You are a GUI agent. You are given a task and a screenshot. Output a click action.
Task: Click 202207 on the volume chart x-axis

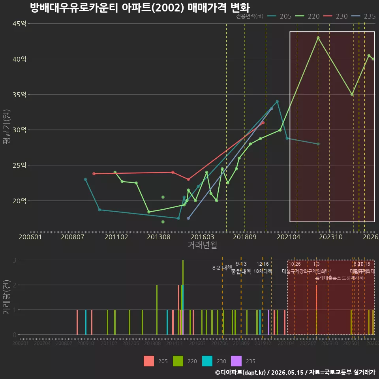(308, 343)
